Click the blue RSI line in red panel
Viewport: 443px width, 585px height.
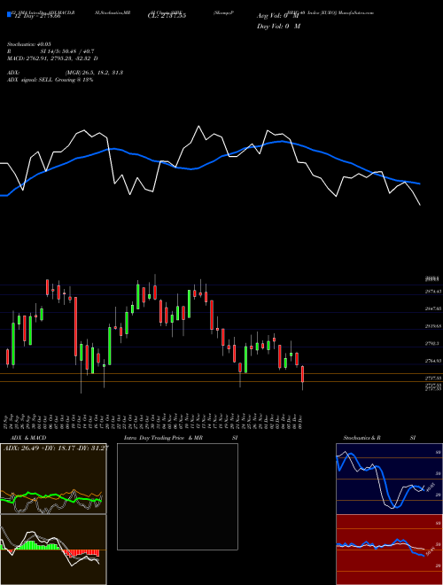(379, 547)
